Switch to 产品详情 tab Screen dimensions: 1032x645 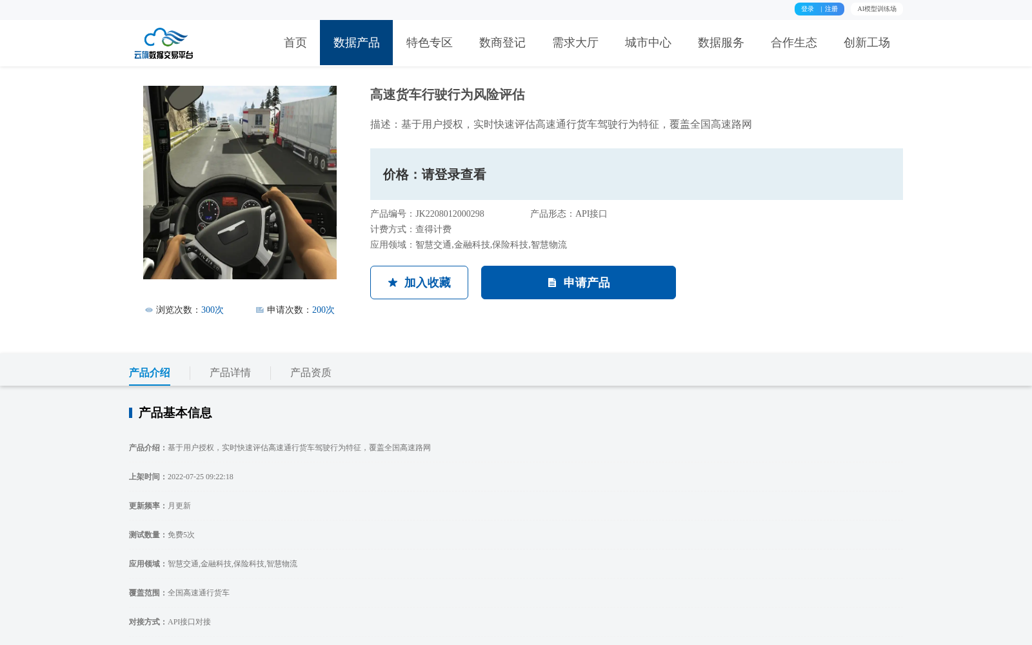click(x=230, y=373)
